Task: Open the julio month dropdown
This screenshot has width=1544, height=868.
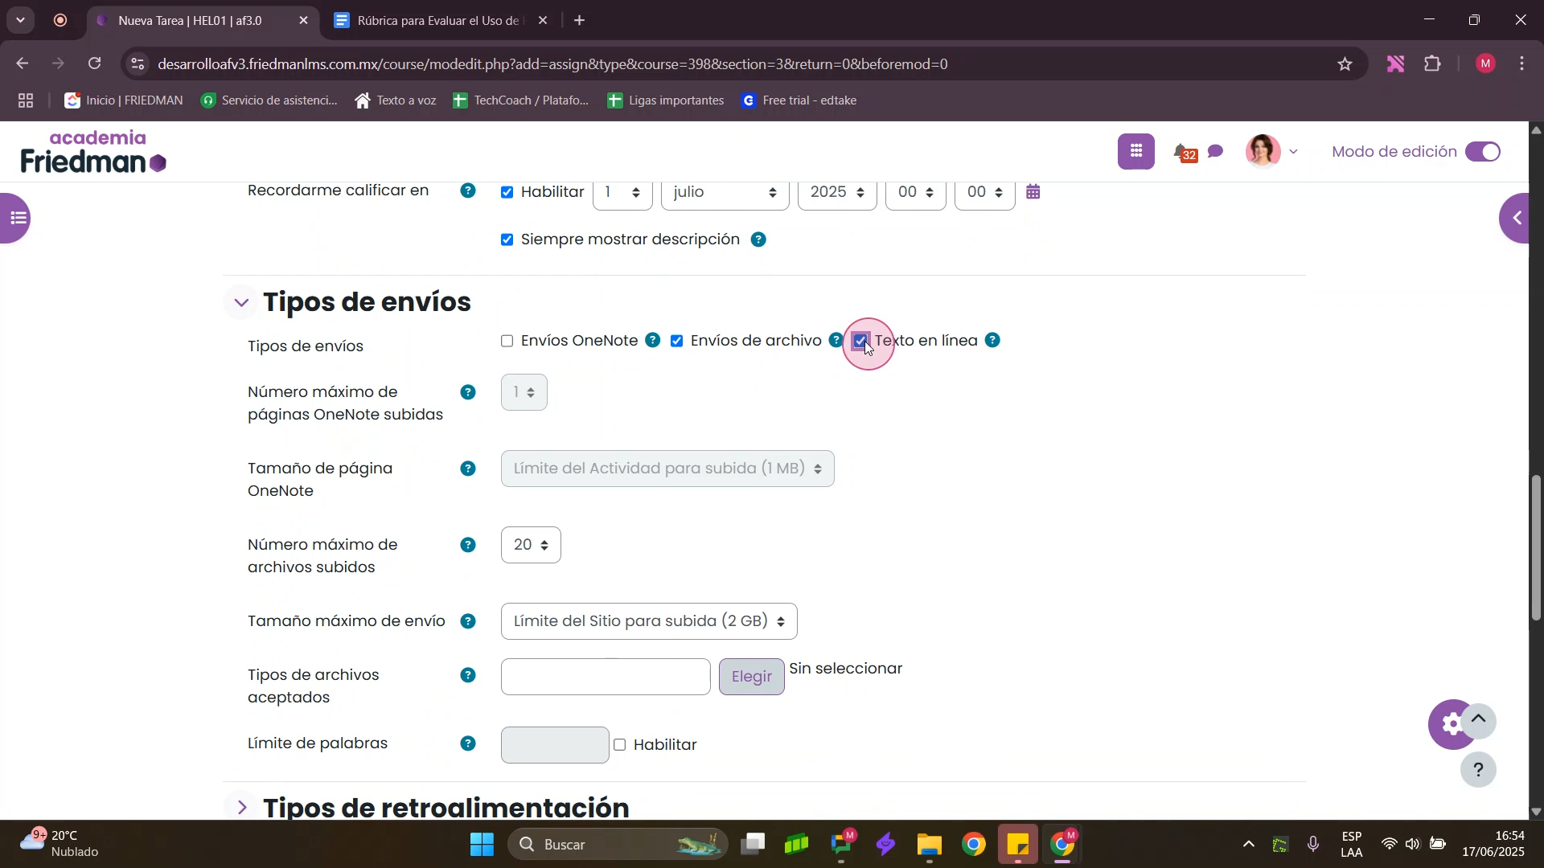Action: [x=724, y=192]
